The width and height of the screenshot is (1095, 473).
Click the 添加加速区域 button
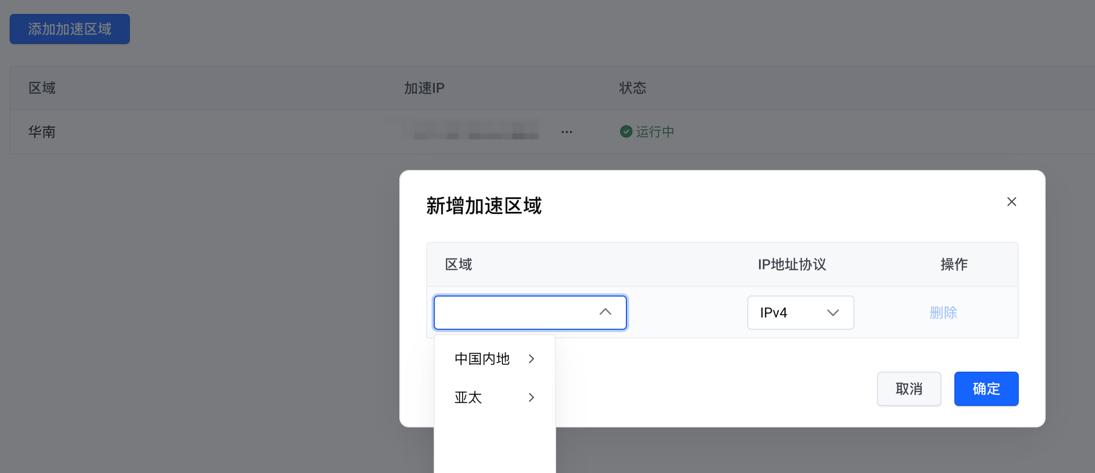point(70,29)
